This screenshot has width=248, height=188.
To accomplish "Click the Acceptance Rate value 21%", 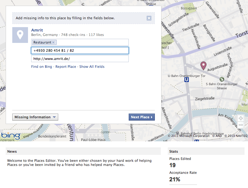I will 175,179.
